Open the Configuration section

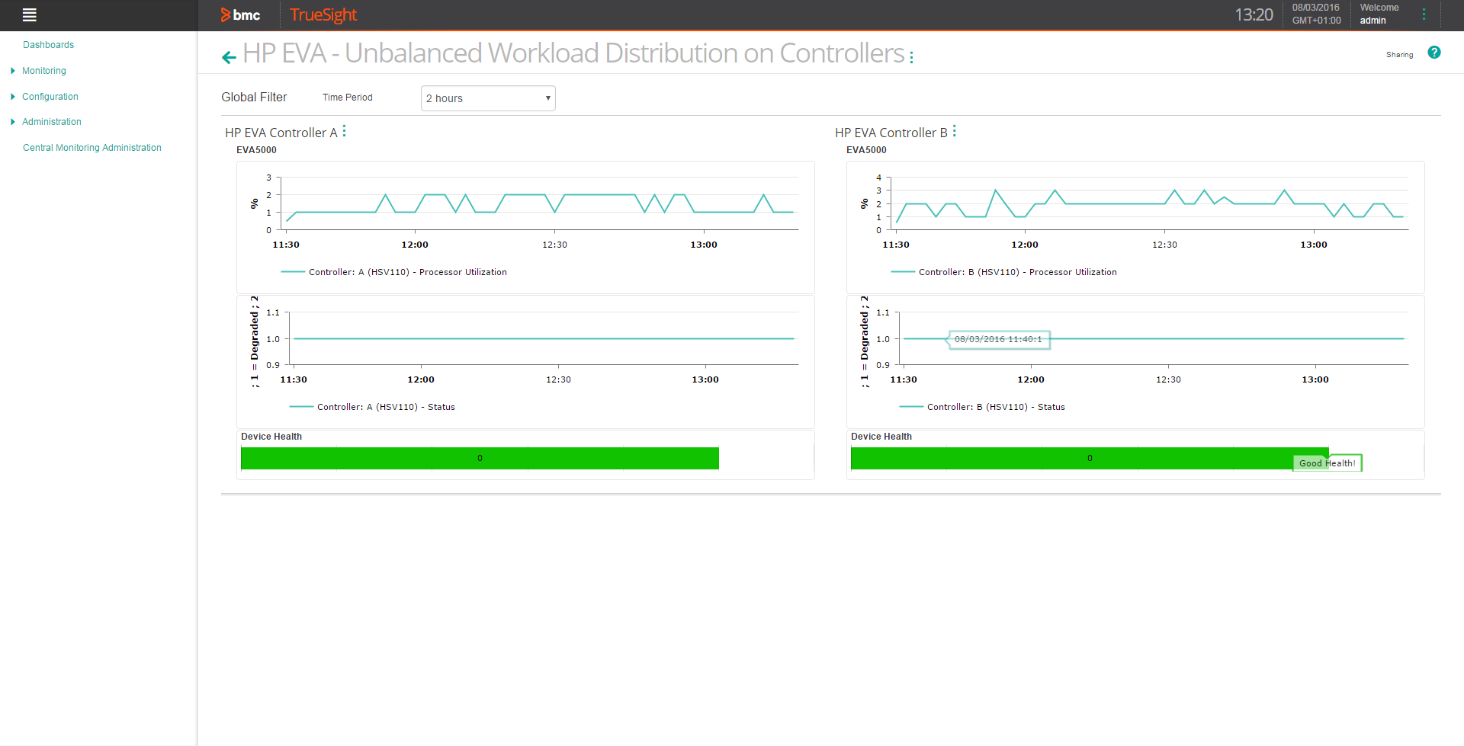coord(50,97)
